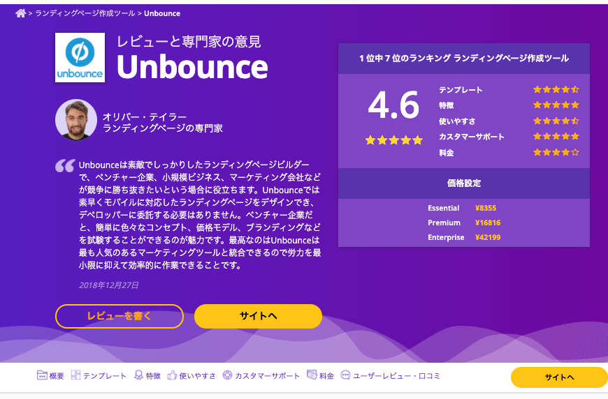Click the 概要 folder icon

42,375
